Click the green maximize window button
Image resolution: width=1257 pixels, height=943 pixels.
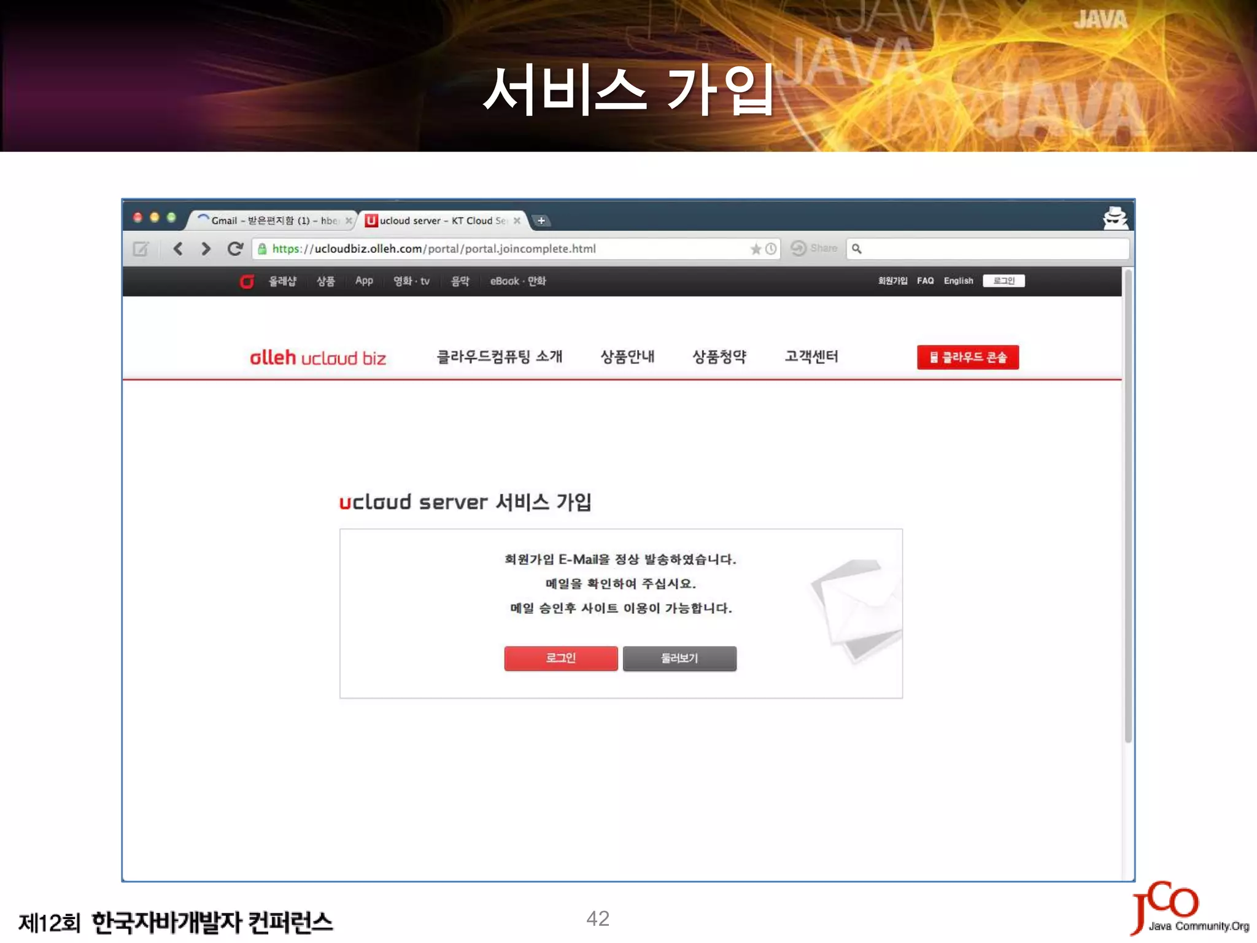click(171, 217)
